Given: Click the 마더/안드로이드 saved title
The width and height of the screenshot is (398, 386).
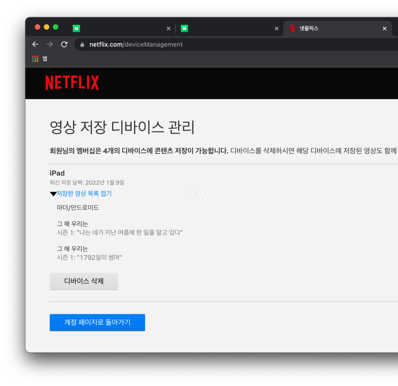Looking at the screenshot, I should coord(78,207).
